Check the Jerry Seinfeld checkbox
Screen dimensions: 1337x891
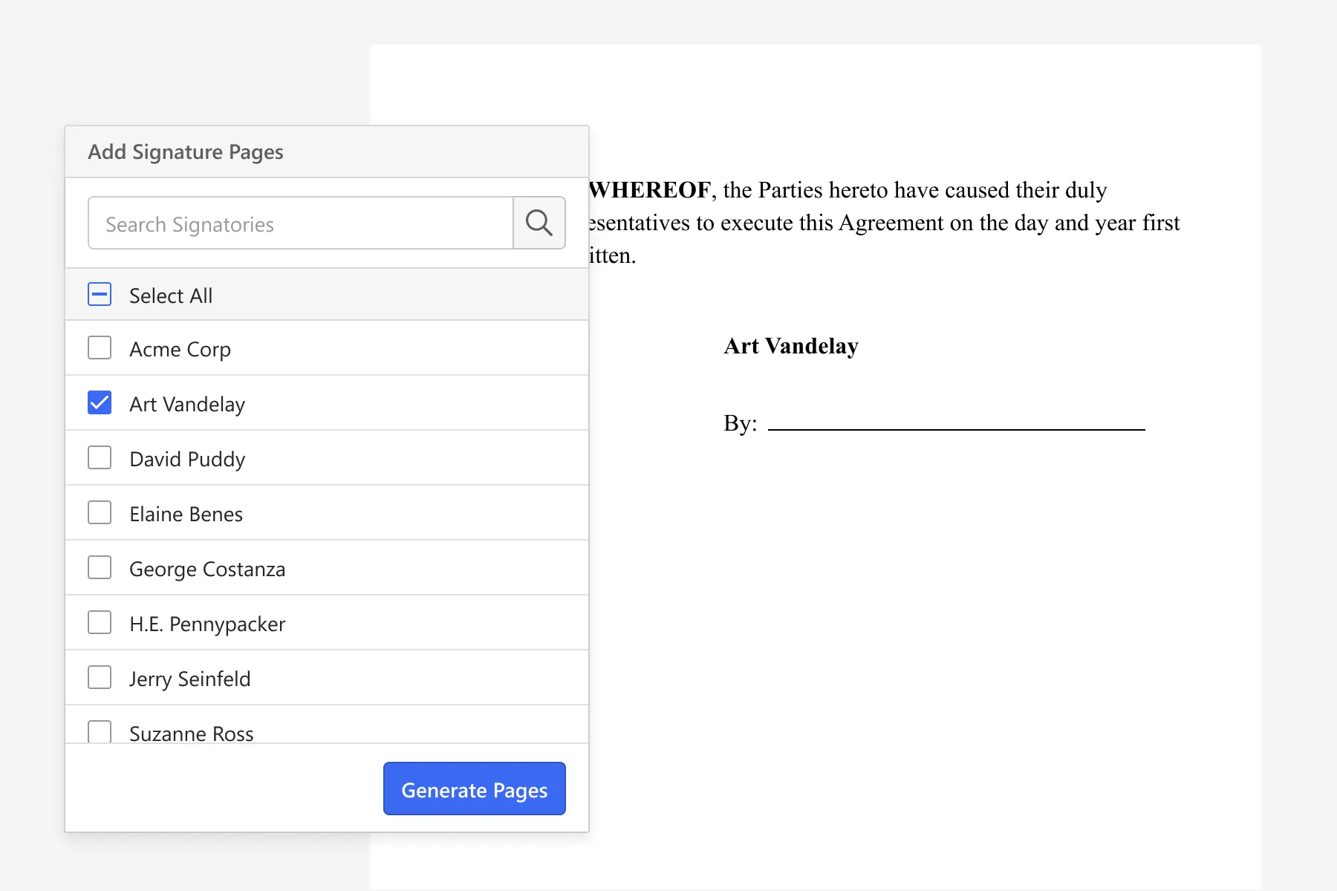[x=100, y=677]
